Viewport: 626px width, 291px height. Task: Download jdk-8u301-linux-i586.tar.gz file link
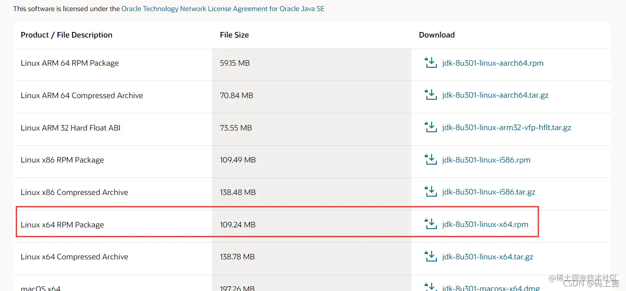[489, 192]
